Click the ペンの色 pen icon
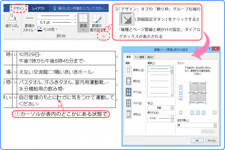The width and height of the screenshot is (225, 150). click(x=40, y=29)
